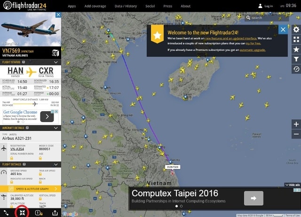Click the locked True Air Speed icon

click(40, 174)
